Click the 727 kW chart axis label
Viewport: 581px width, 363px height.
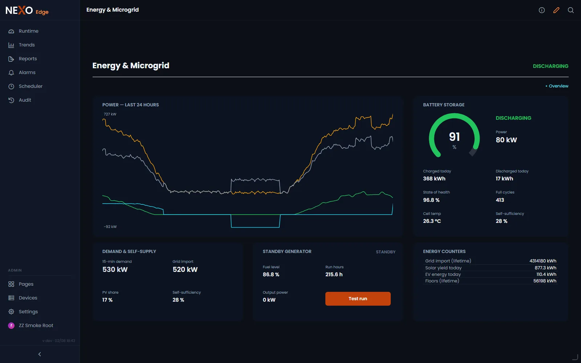tap(110, 114)
